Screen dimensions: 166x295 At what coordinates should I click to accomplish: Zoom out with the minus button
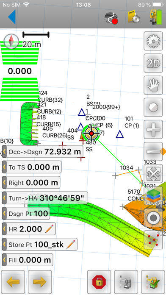153,151
